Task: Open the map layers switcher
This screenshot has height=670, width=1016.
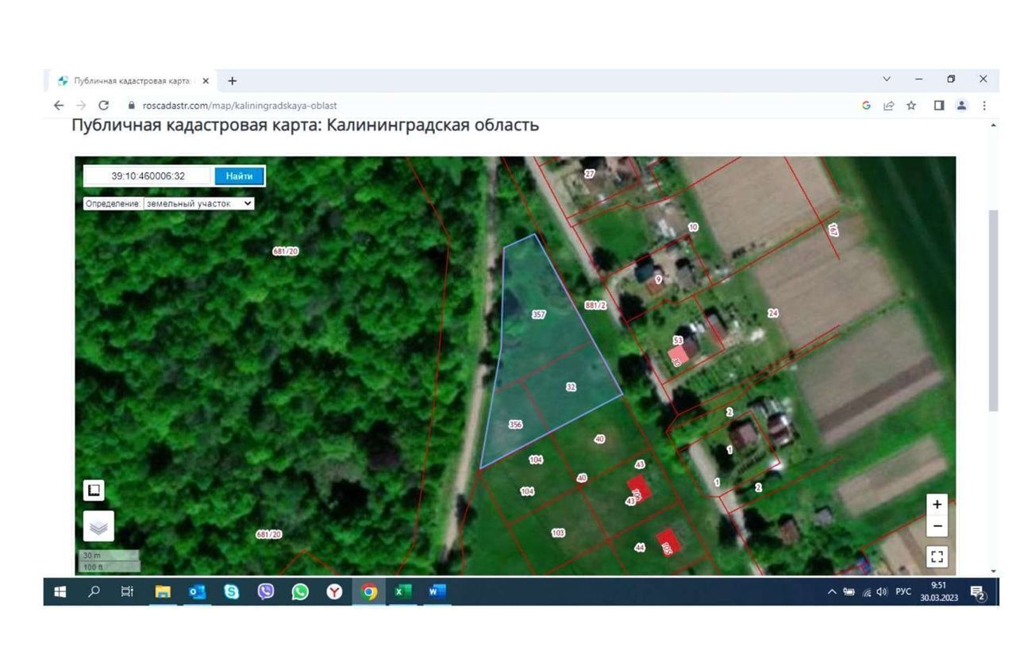Action: [x=98, y=526]
